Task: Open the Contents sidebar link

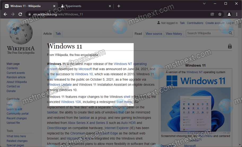Action: (x=12, y=68)
